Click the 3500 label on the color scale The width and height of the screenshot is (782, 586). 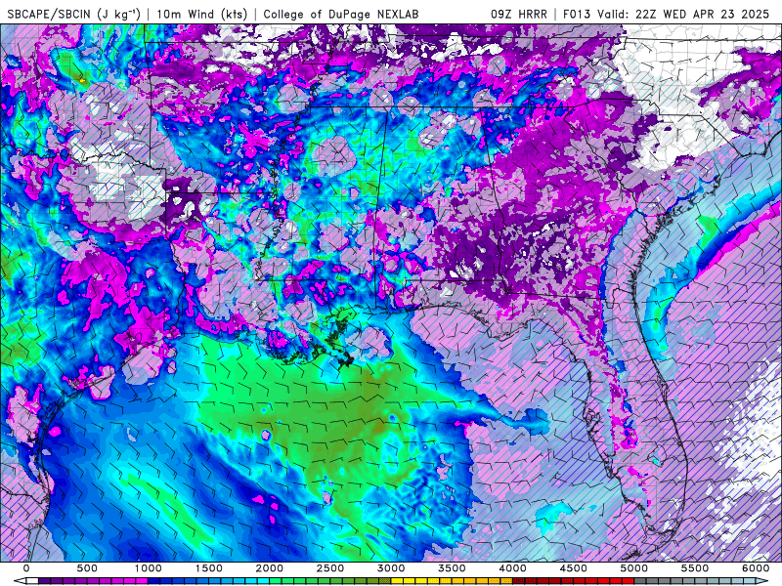(x=452, y=568)
